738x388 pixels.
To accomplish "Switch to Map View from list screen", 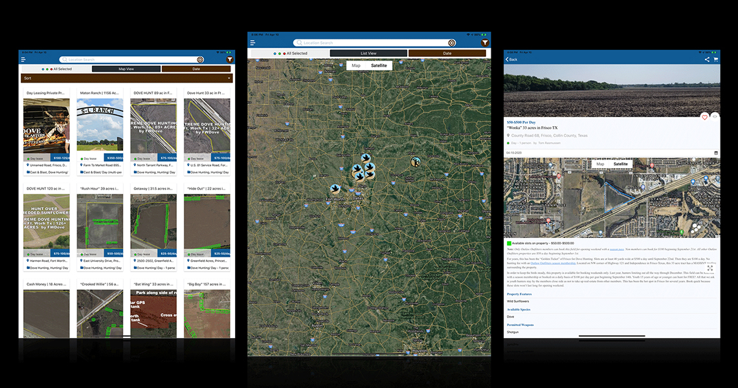I will coord(126,69).
